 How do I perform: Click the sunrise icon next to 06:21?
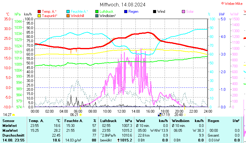pos(80,115)
